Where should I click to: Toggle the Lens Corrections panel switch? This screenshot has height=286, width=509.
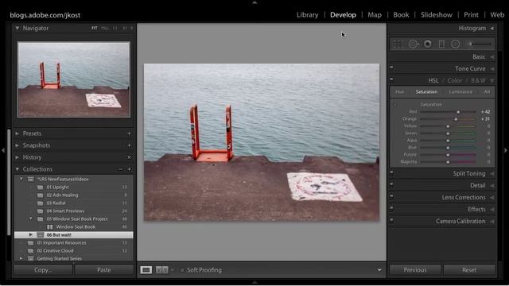click(x=391, y=196)
